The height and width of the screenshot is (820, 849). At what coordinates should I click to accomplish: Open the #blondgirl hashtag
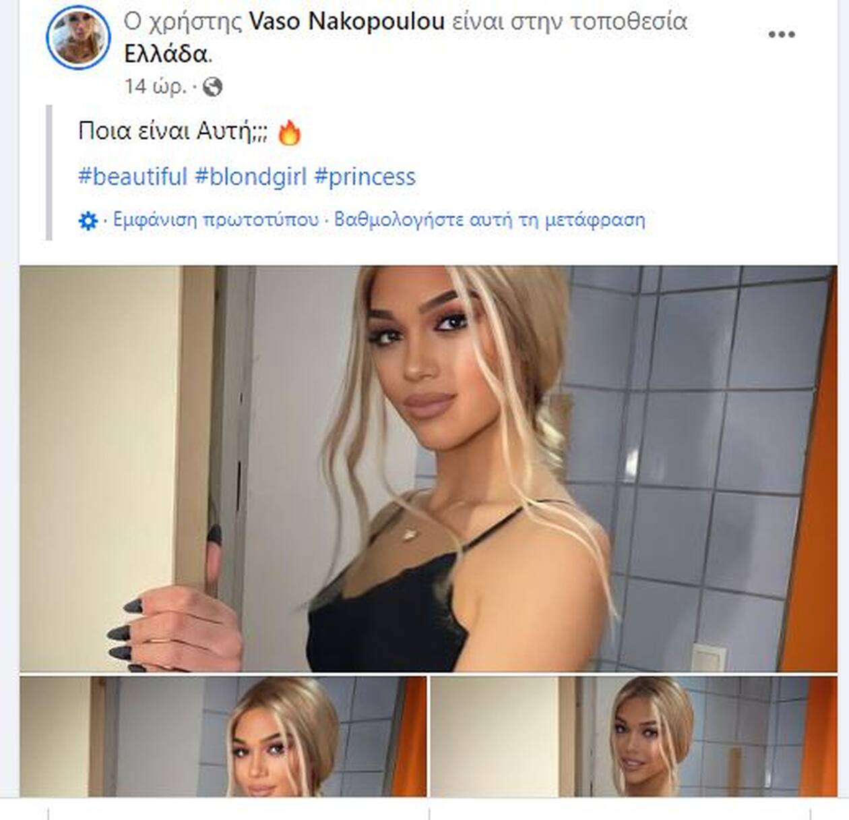(x=251, y=177)
